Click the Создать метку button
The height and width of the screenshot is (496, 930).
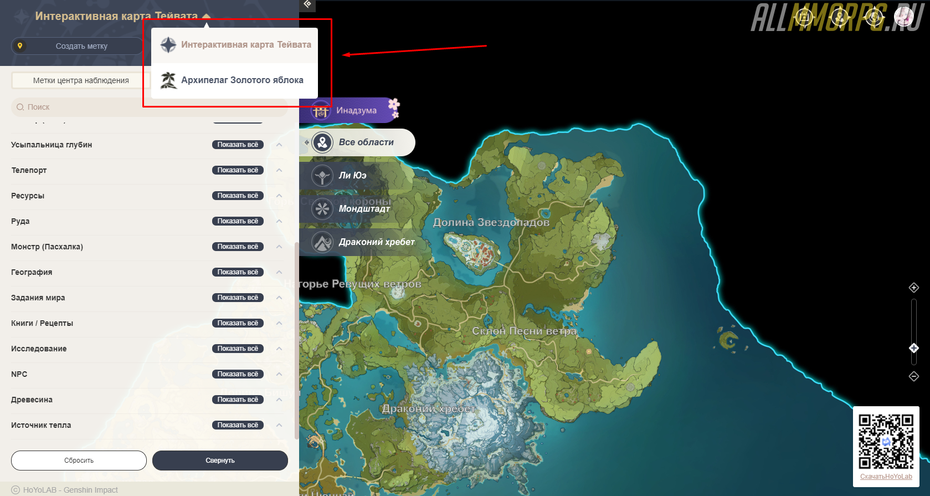click(x=78, y=46)
